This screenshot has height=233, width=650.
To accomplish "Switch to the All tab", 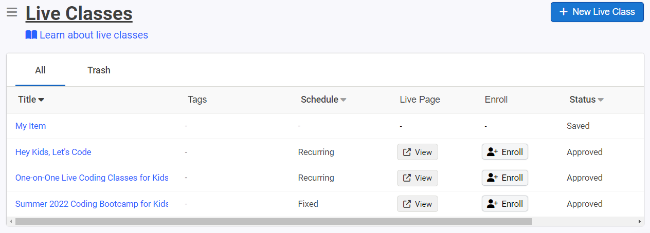I will [41, 70].
